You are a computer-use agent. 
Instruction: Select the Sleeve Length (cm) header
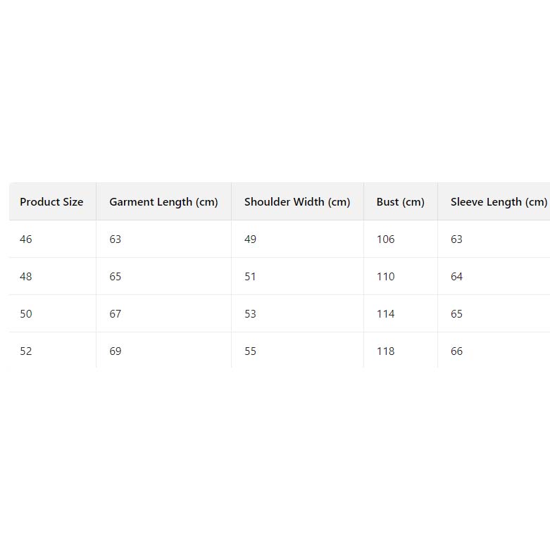tap(498, 202)
